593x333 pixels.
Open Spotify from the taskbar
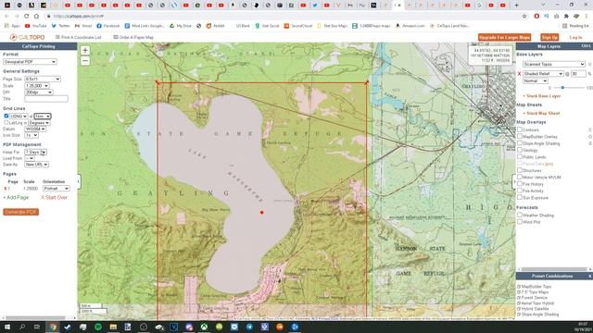(x=98, y=327)
